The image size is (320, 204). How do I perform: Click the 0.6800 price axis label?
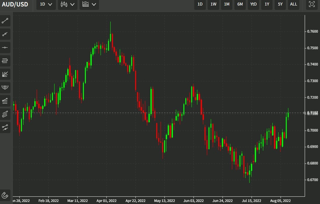point(312,163)
